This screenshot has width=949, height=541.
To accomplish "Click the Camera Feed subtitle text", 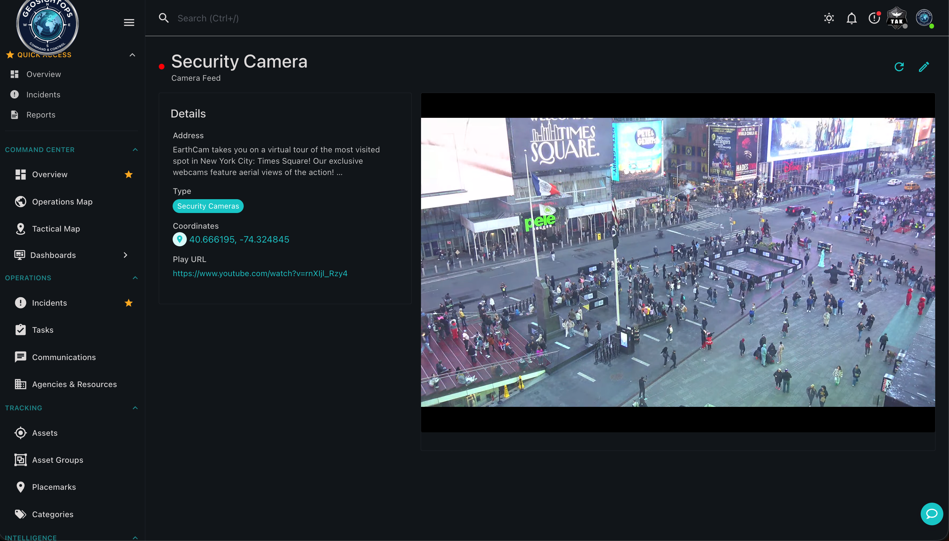I will [196, 78].
